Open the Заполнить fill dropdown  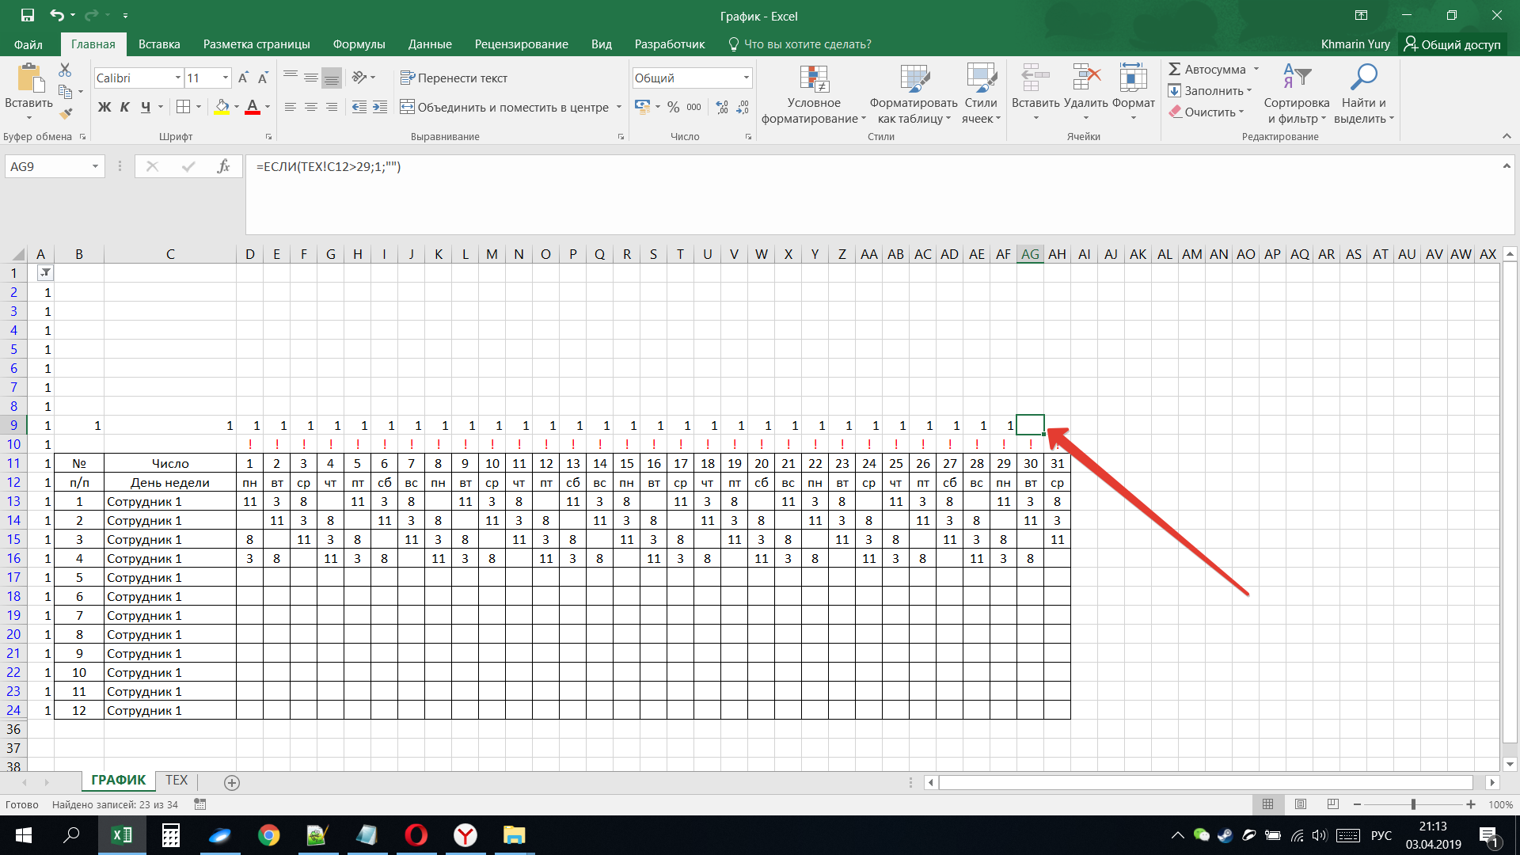pyautogui.click(x=1210, y=90)
